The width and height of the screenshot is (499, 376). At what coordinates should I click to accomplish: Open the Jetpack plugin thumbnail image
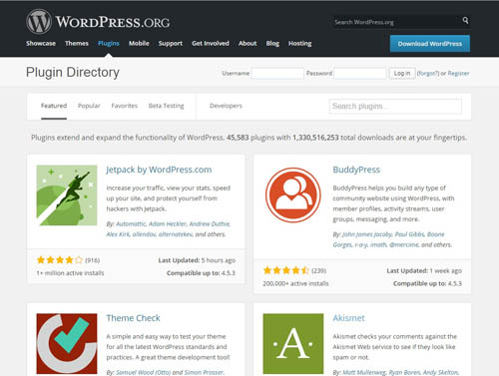coord(67,195)
